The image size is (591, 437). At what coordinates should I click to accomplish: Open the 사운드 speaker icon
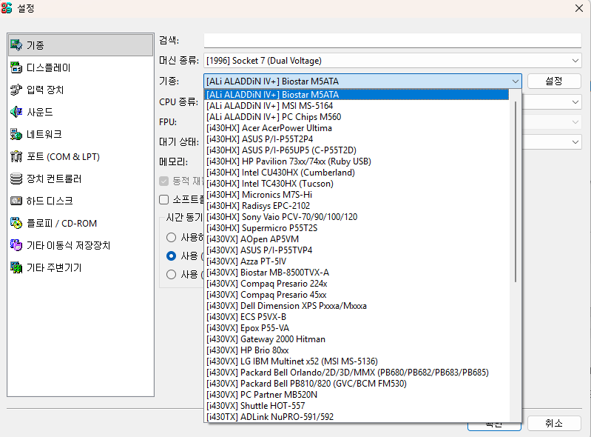[x=16, y=112]
